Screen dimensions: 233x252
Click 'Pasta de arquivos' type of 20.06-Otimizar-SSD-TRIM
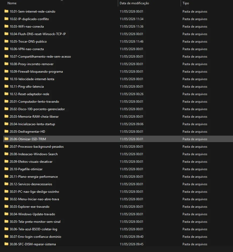click(x=195, y=139)
